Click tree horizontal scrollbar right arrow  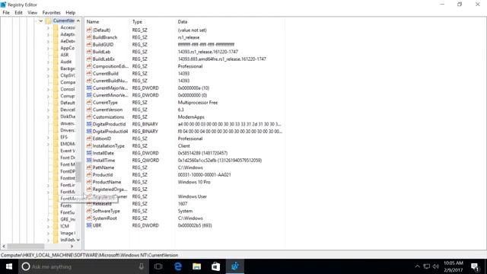coord(72,247)
